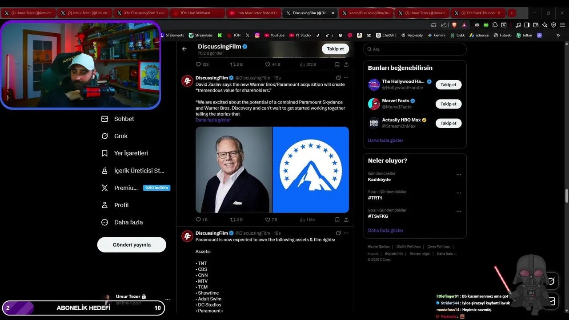This screenshot has height=320, width=569.
Task: Click the Brave Shields lion icon
Action: coord(453,25)
